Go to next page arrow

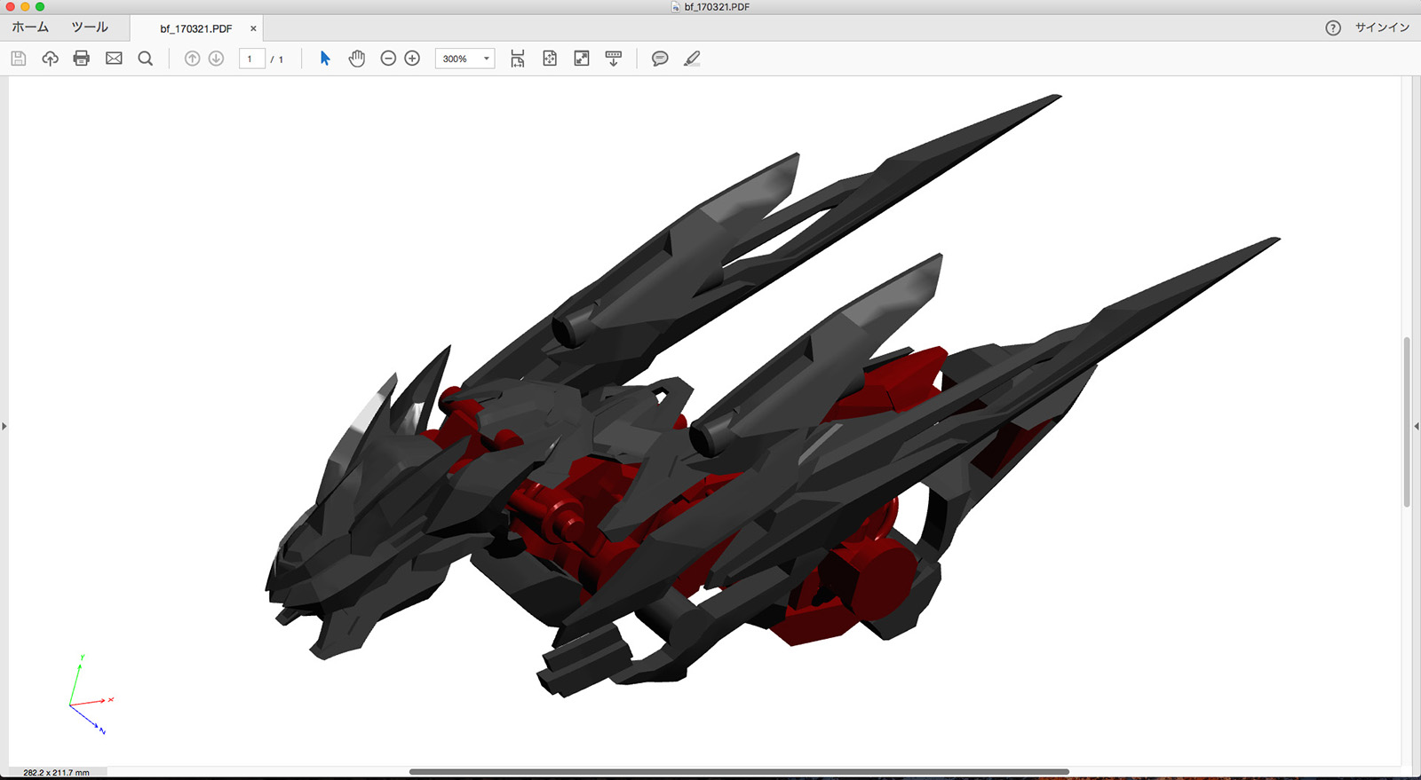(x=216, y=59)
